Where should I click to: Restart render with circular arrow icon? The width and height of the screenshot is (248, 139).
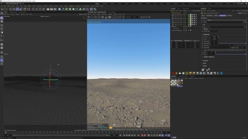pos(92,17)
